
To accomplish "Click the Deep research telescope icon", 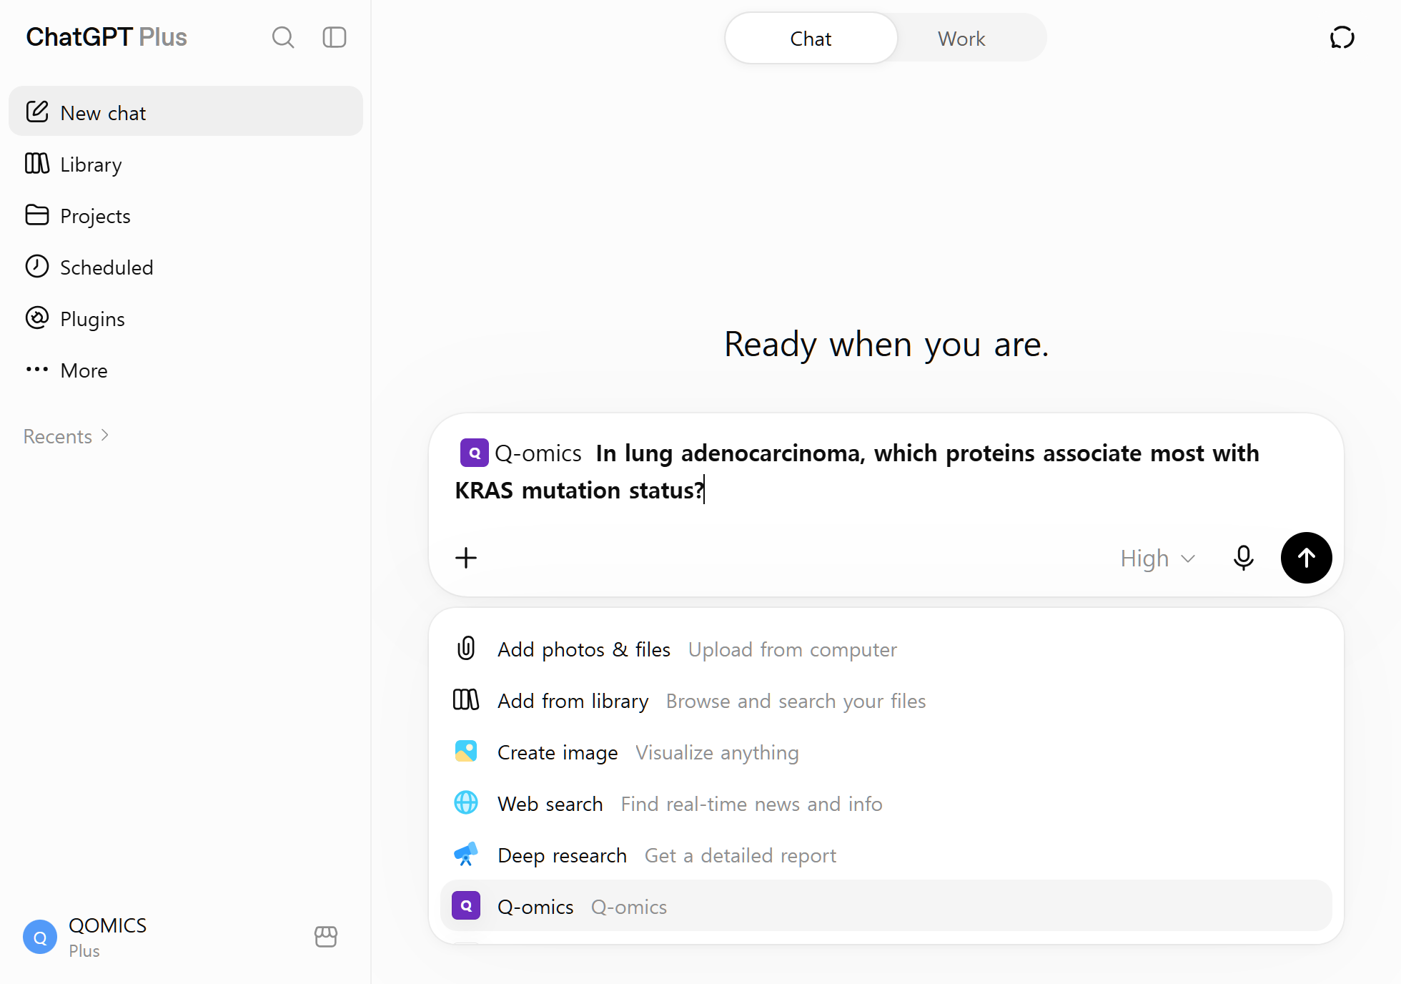I will coord(466,854).
